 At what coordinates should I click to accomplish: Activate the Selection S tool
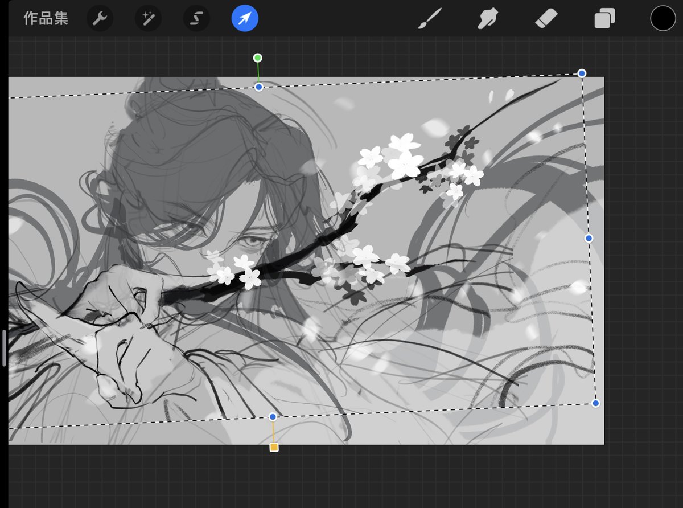click(x=196, y=19)
